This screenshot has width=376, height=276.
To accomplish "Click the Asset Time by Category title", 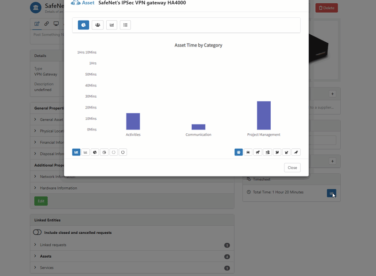I will point(198,45).
